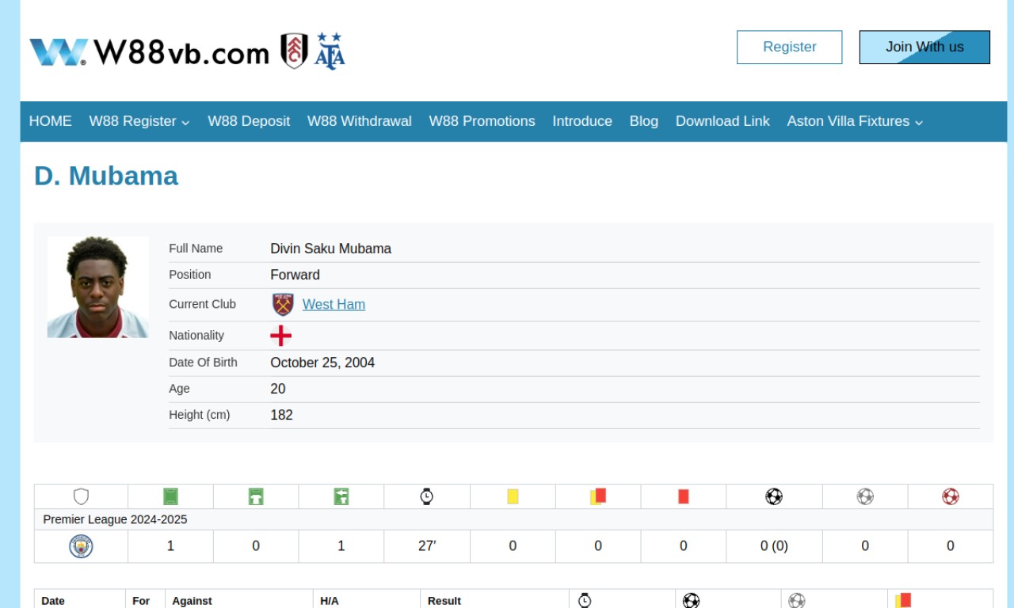Click the West Ham club crest icon

(x=283, y=305)
